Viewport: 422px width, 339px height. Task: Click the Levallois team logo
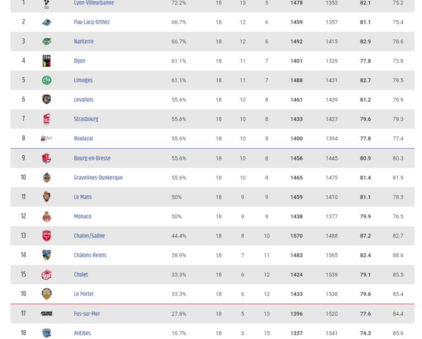point(47,99)
